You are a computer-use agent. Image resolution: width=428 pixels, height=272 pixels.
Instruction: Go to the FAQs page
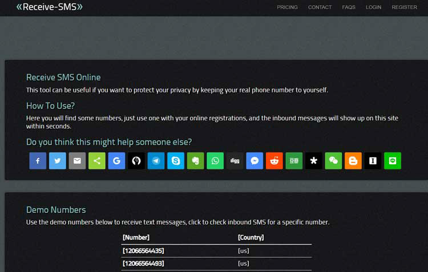tap(349, 7)
